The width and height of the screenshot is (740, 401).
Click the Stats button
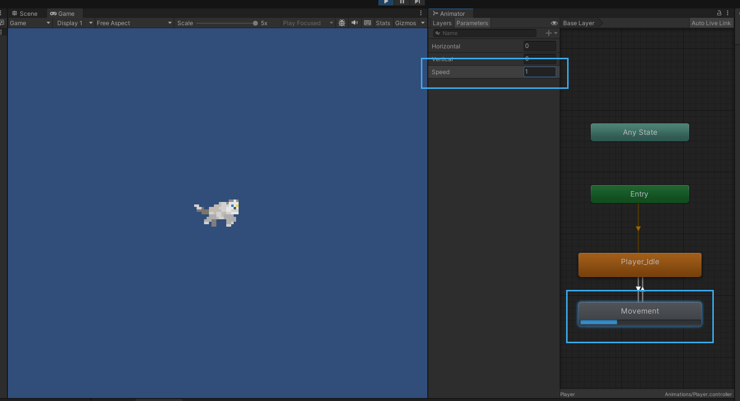click(x=383, y=23)
